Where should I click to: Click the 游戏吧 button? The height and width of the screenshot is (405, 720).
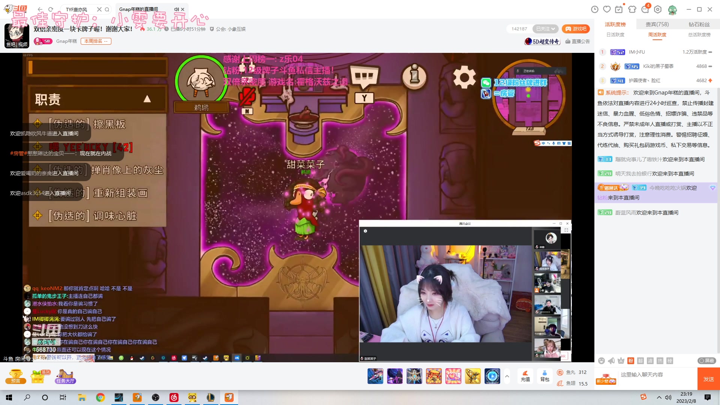576,29
